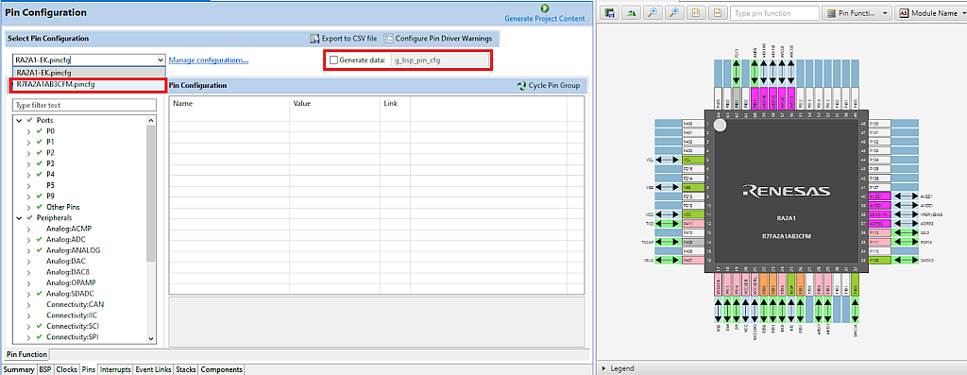Expand the Analog:ADC peripheral node
The width and height of the screenshot is (967, 375).
pos(28,239)
